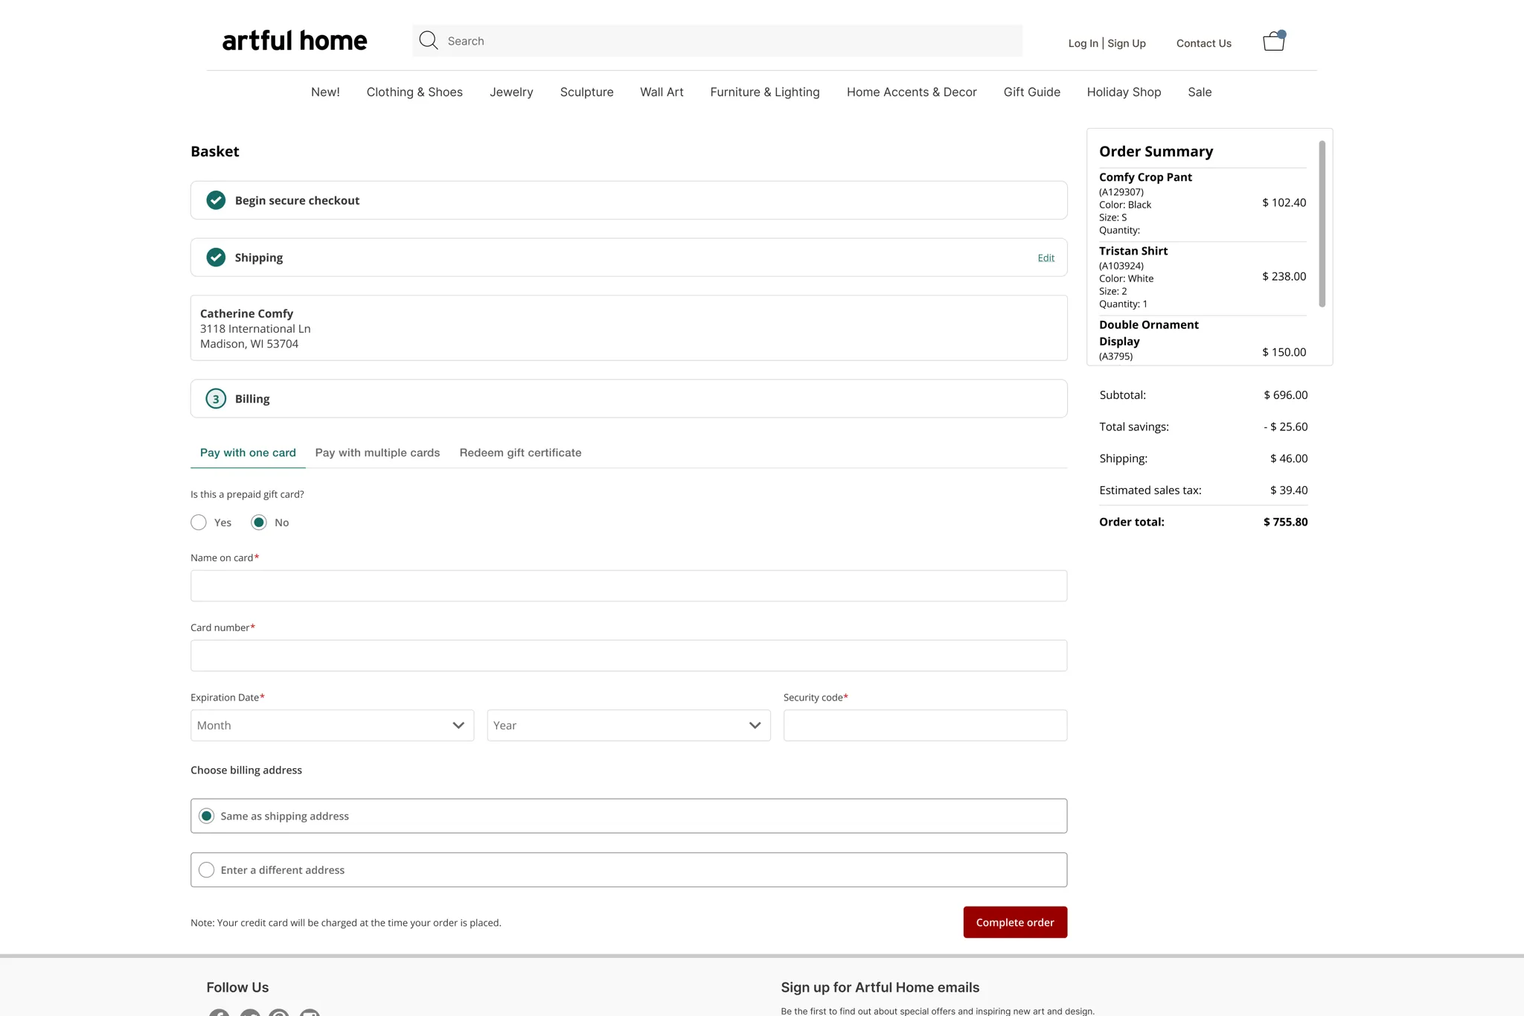Click the search magnifier icon

point(428,40)
